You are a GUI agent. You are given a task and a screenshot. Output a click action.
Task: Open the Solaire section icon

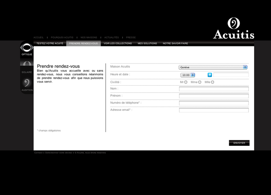[27, 66]
